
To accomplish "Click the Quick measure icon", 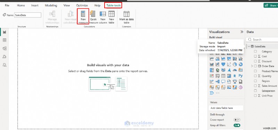I will tap(93, 13).
